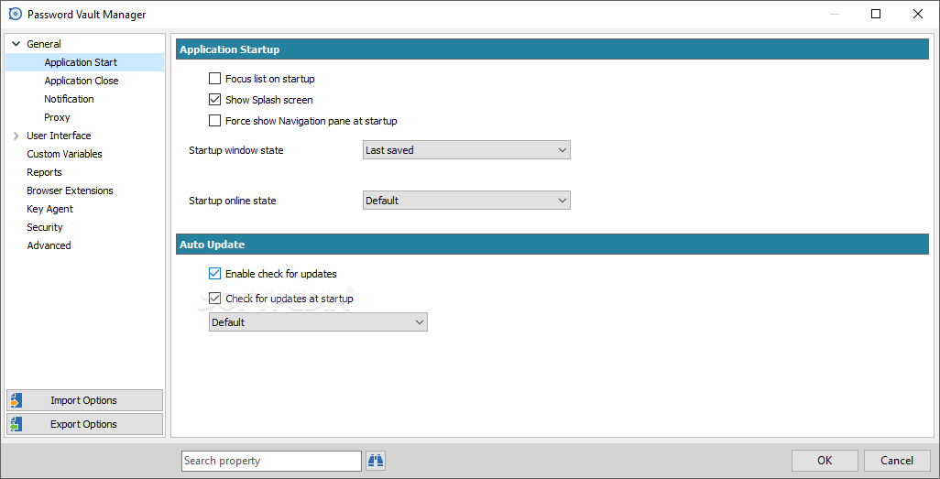Click the Import Options arrow icon

[x=16, y=400]
